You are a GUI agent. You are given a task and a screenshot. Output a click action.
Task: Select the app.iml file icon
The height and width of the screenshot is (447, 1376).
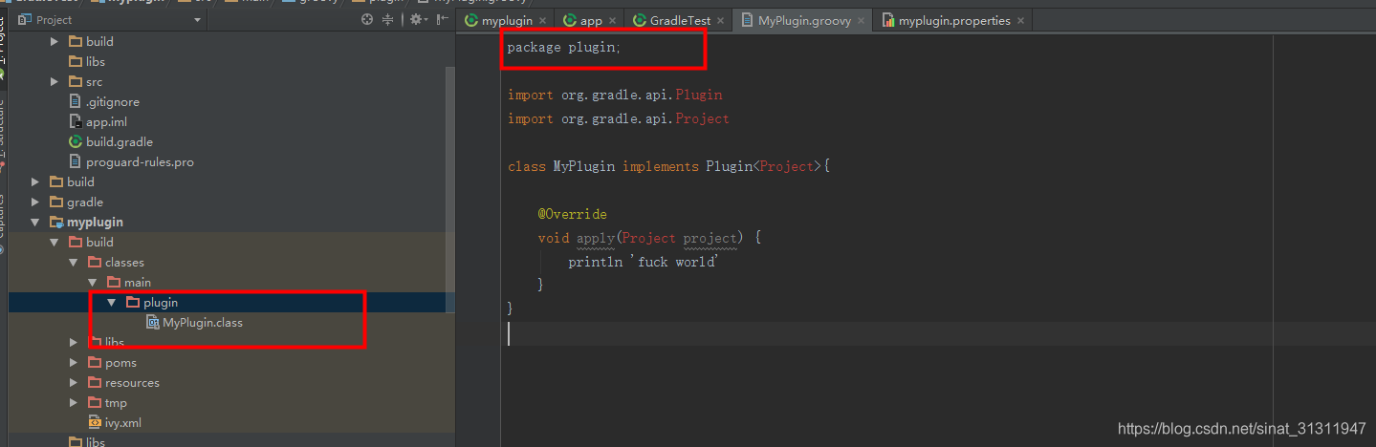[76, 121]
